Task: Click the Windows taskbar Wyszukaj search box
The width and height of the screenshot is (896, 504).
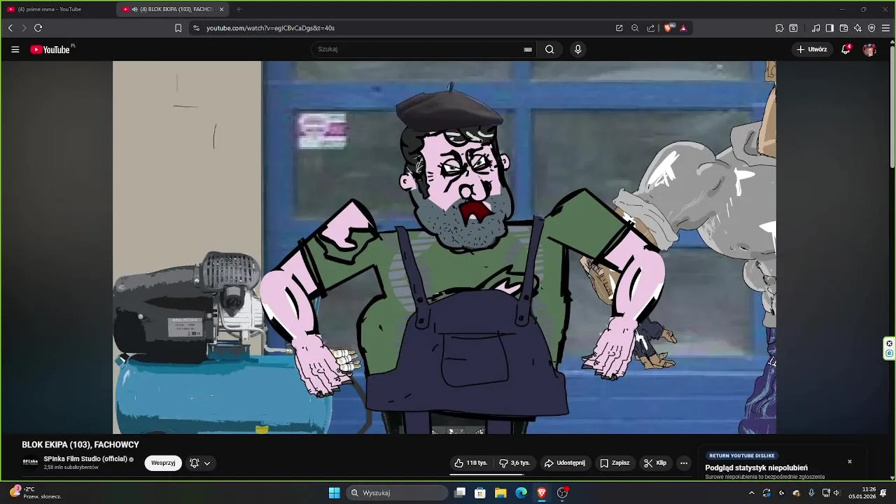Action: tap(398, 493)
